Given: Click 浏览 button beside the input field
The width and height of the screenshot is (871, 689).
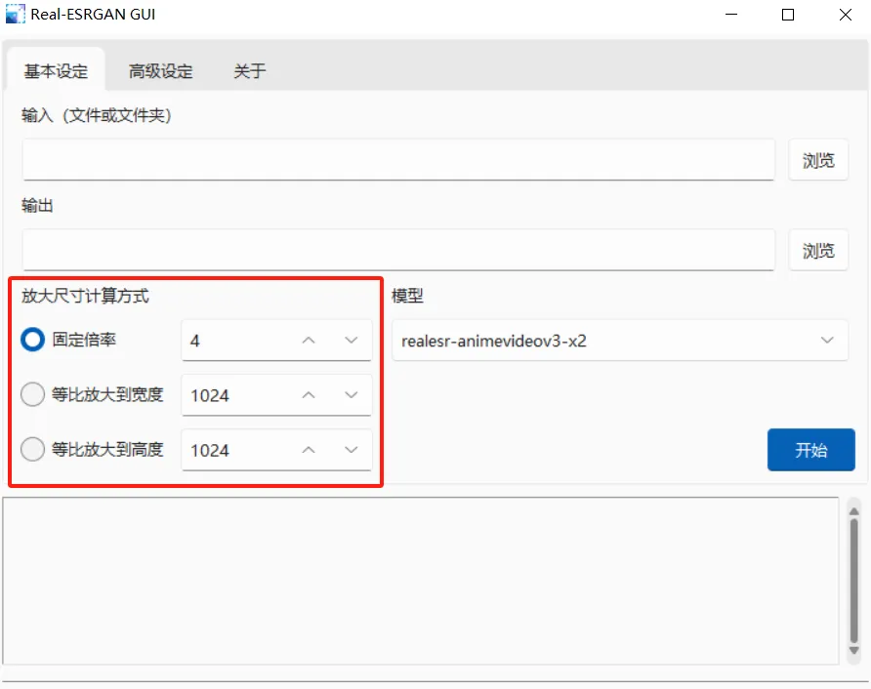Looking at the screenshot, I should 818,160.
